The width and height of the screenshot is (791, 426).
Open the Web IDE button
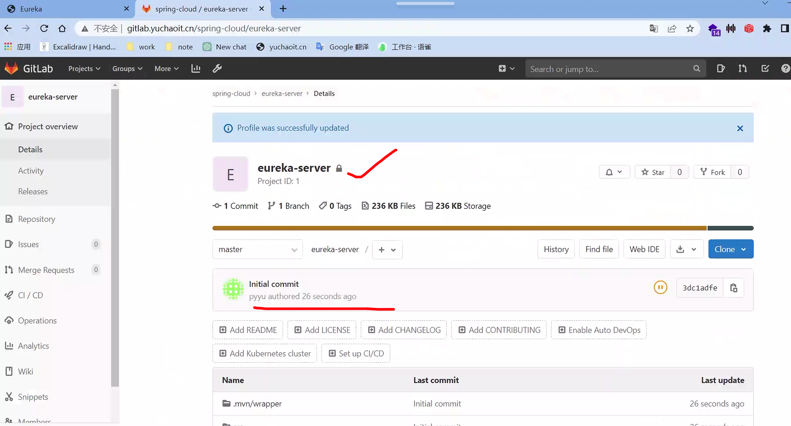tap(644, 249)
